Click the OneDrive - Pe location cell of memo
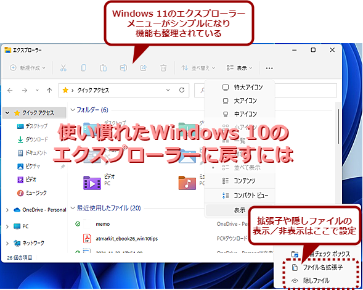The width and height of the screenshot is (363, 290). click(x=232, y=224)
